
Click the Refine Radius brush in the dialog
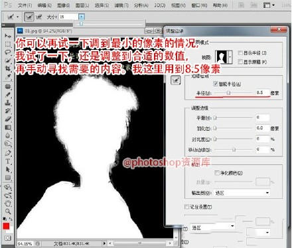click(176, 80)
